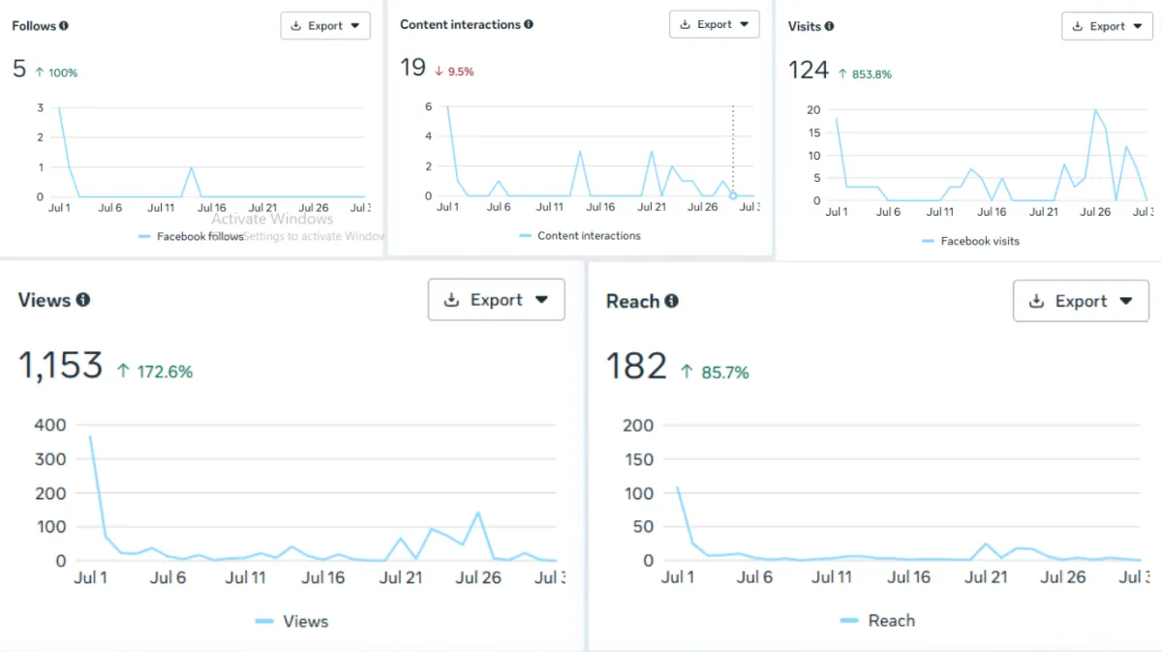Image resolution: width=1162 pixels, height=652 pixels.
Task: Open the Views Export dropdown arrow
Action: [x=542, y=300]
